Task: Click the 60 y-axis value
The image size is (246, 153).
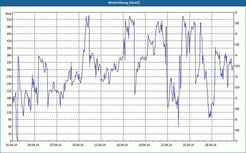Action: [x=10, y=126]
